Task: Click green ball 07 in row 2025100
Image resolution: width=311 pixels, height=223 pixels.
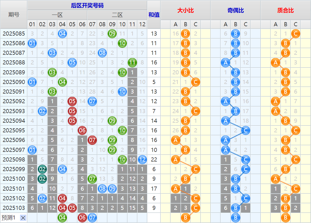Action: pos(92,179)
